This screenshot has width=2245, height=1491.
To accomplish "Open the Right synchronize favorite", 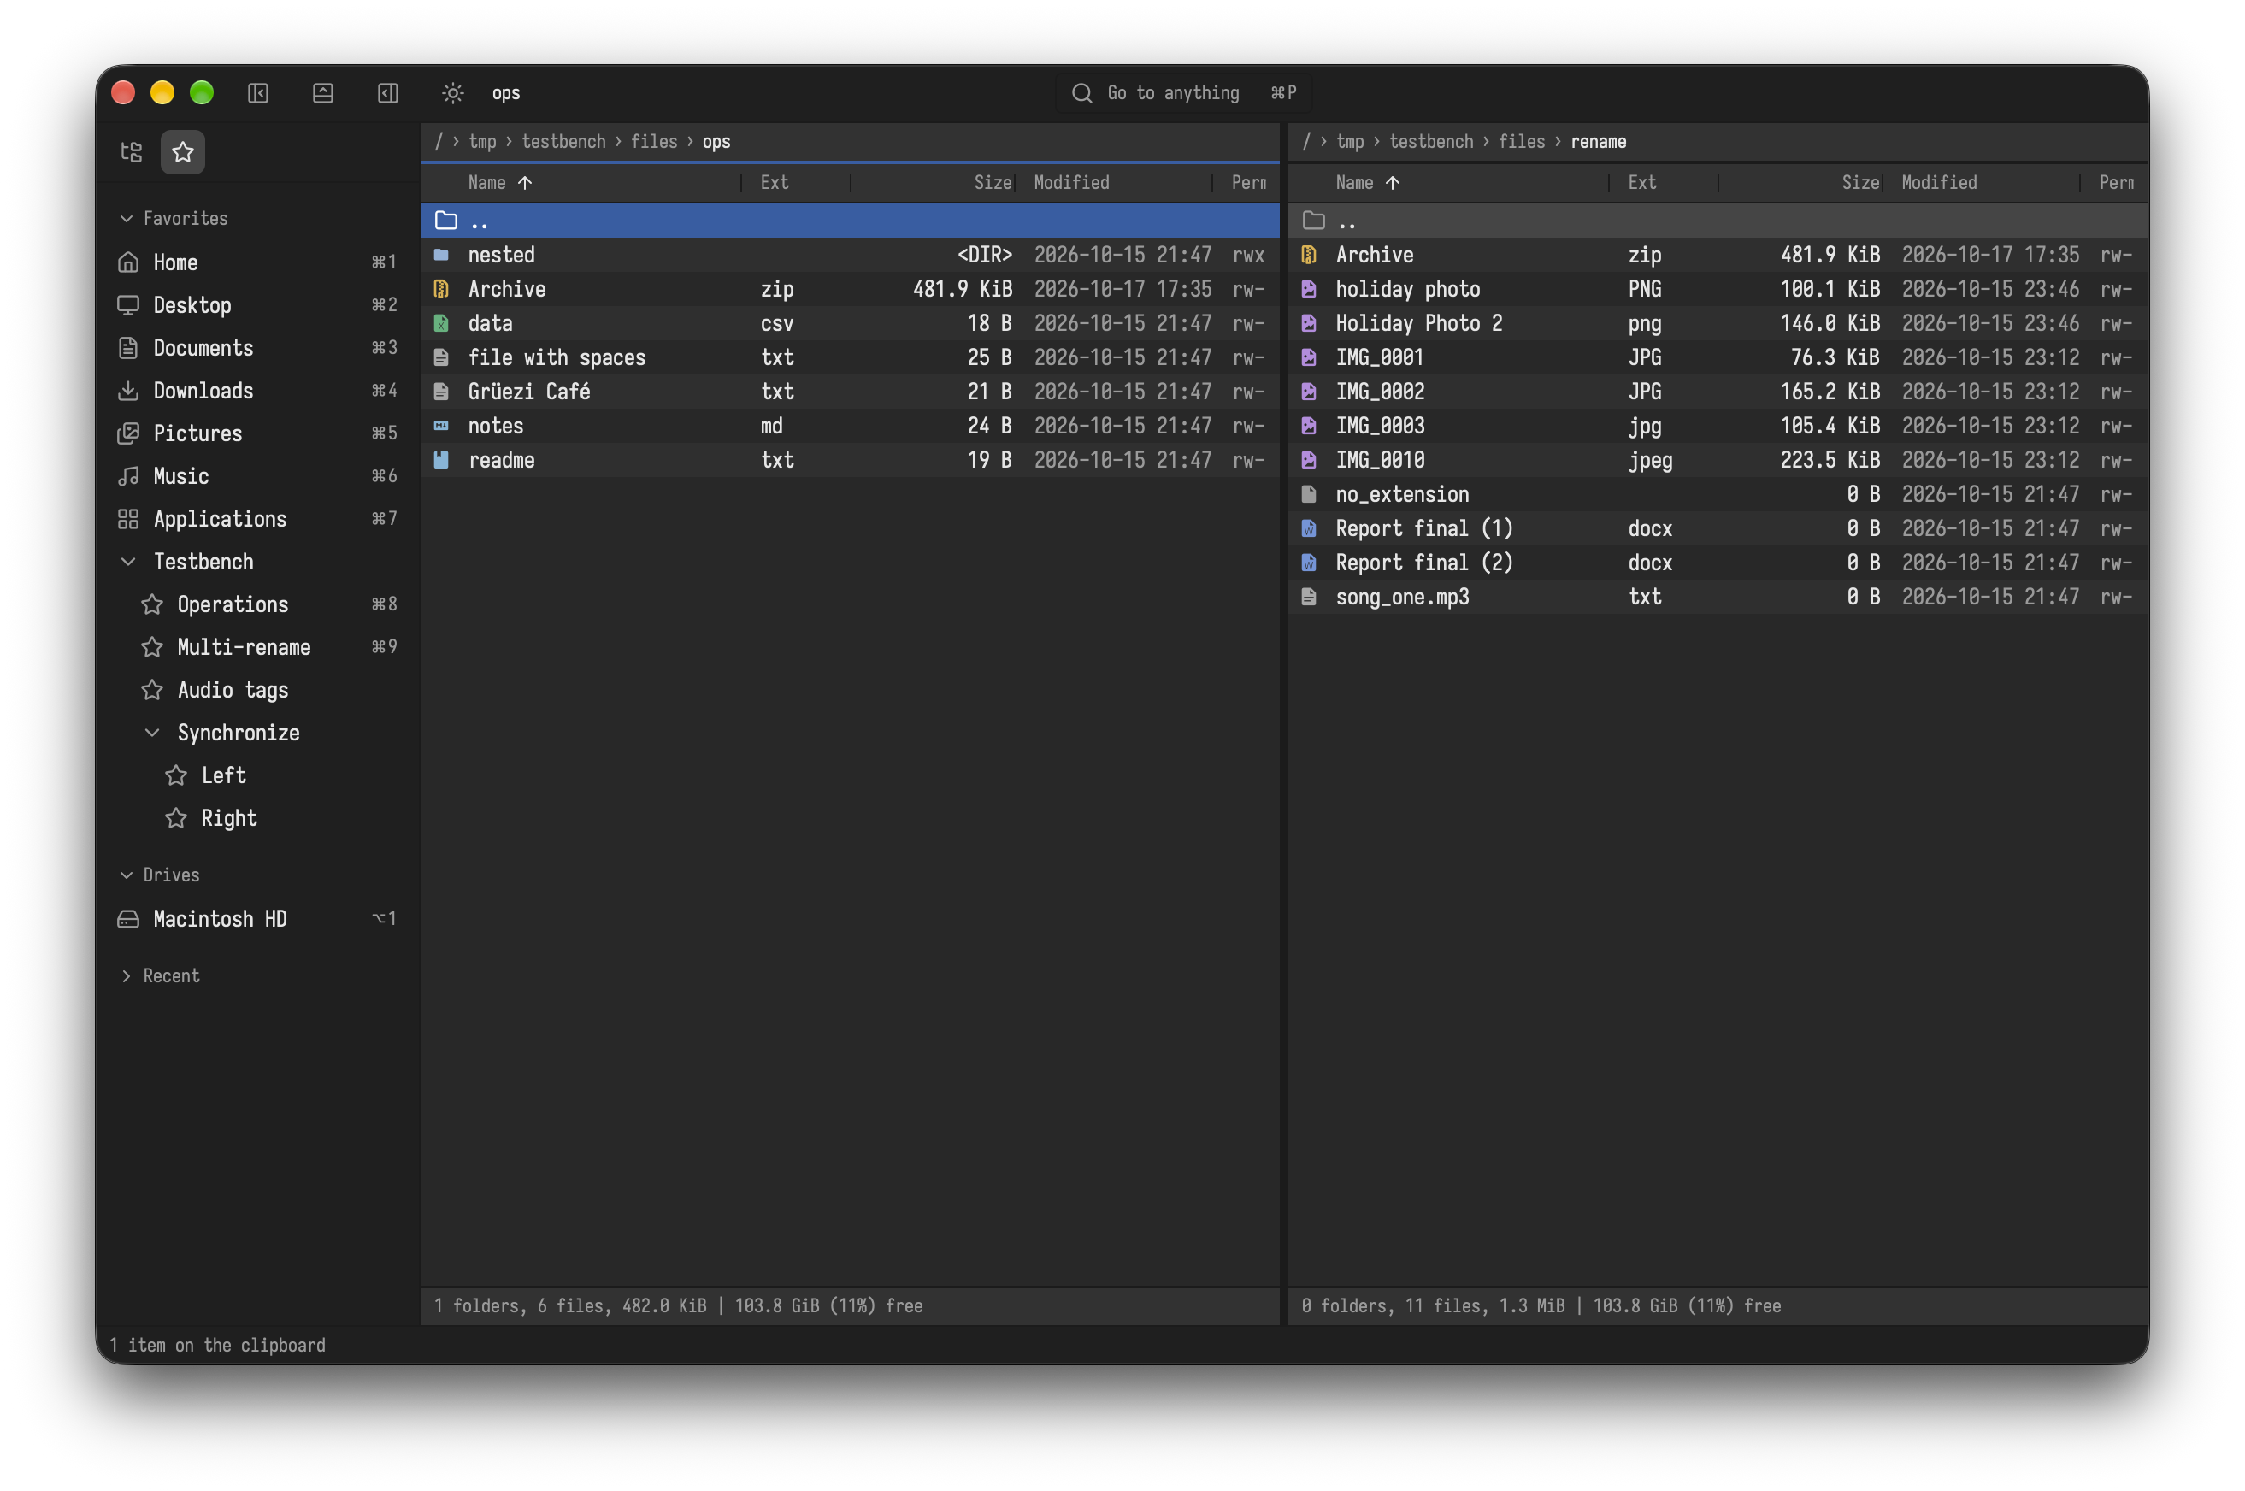I will click(x=256, y=819).
